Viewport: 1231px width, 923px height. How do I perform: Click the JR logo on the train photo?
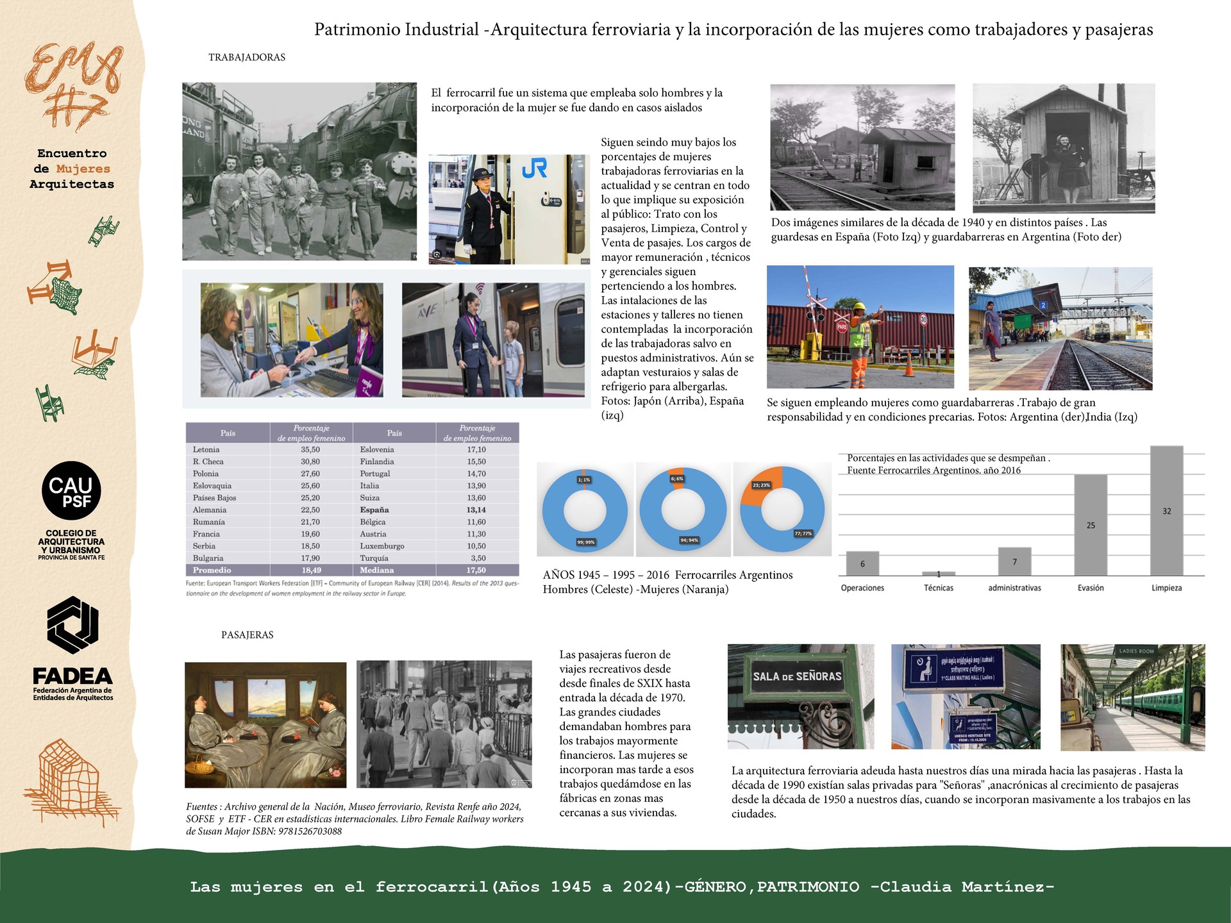coord(534,169)
